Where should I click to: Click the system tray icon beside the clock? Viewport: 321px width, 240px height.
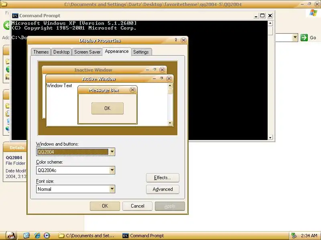(294, 236)
